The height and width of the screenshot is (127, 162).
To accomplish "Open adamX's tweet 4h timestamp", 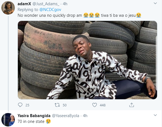I will click(65, 4).
